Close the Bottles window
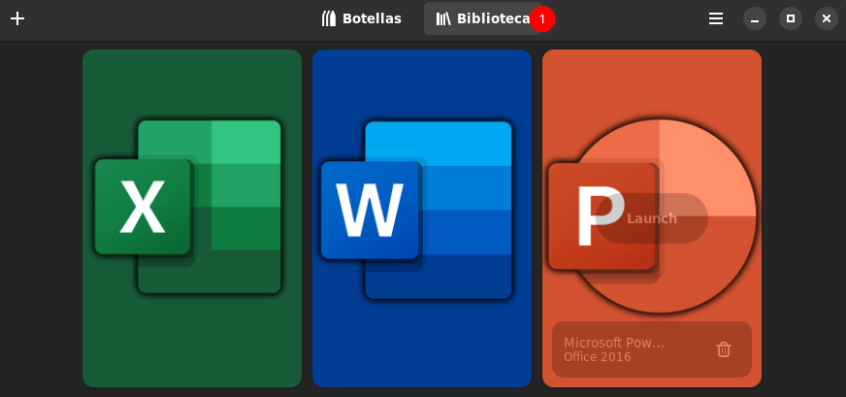Screen dimensions: 846x397 click(x=826, y=18)
